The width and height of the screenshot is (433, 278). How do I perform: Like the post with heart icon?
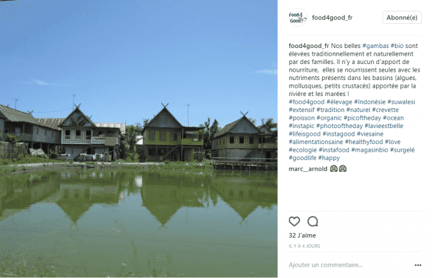pos(294,221)
